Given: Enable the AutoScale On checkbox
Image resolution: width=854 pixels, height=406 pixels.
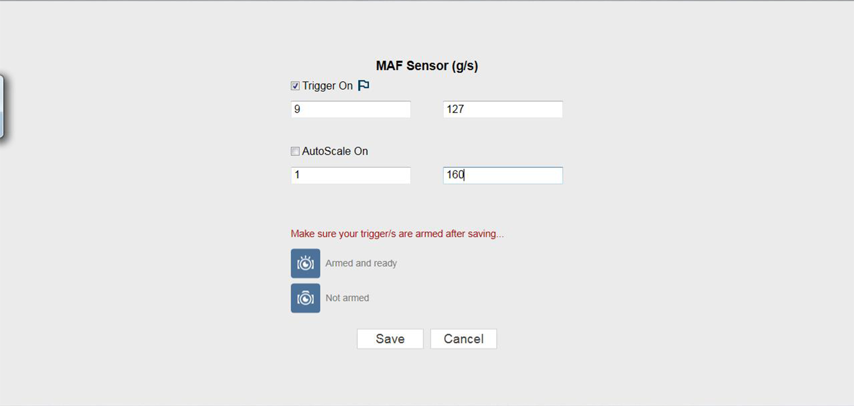Looking at the screenshot, I should [295, 151].
